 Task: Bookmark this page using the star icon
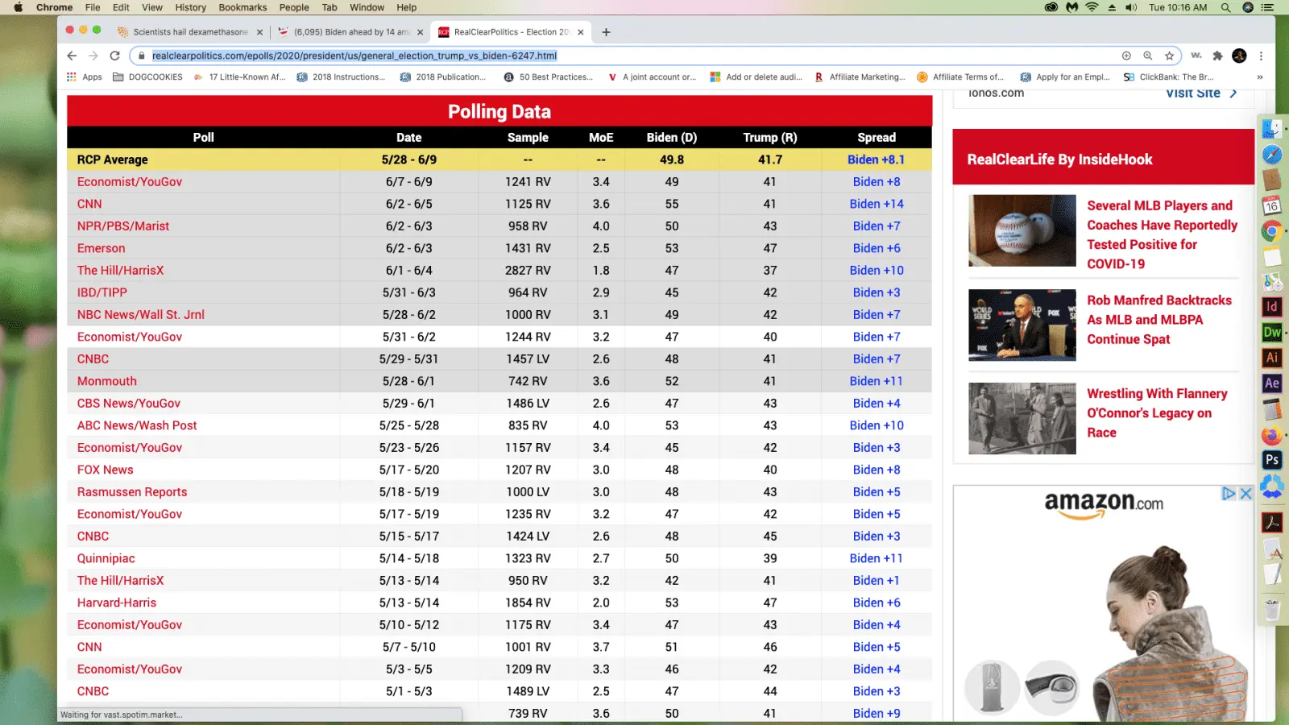1169,56
